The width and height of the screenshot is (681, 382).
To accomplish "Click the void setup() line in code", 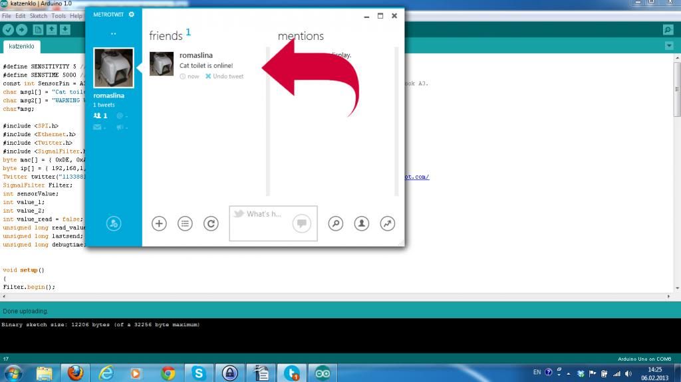I will coord(23,270).
